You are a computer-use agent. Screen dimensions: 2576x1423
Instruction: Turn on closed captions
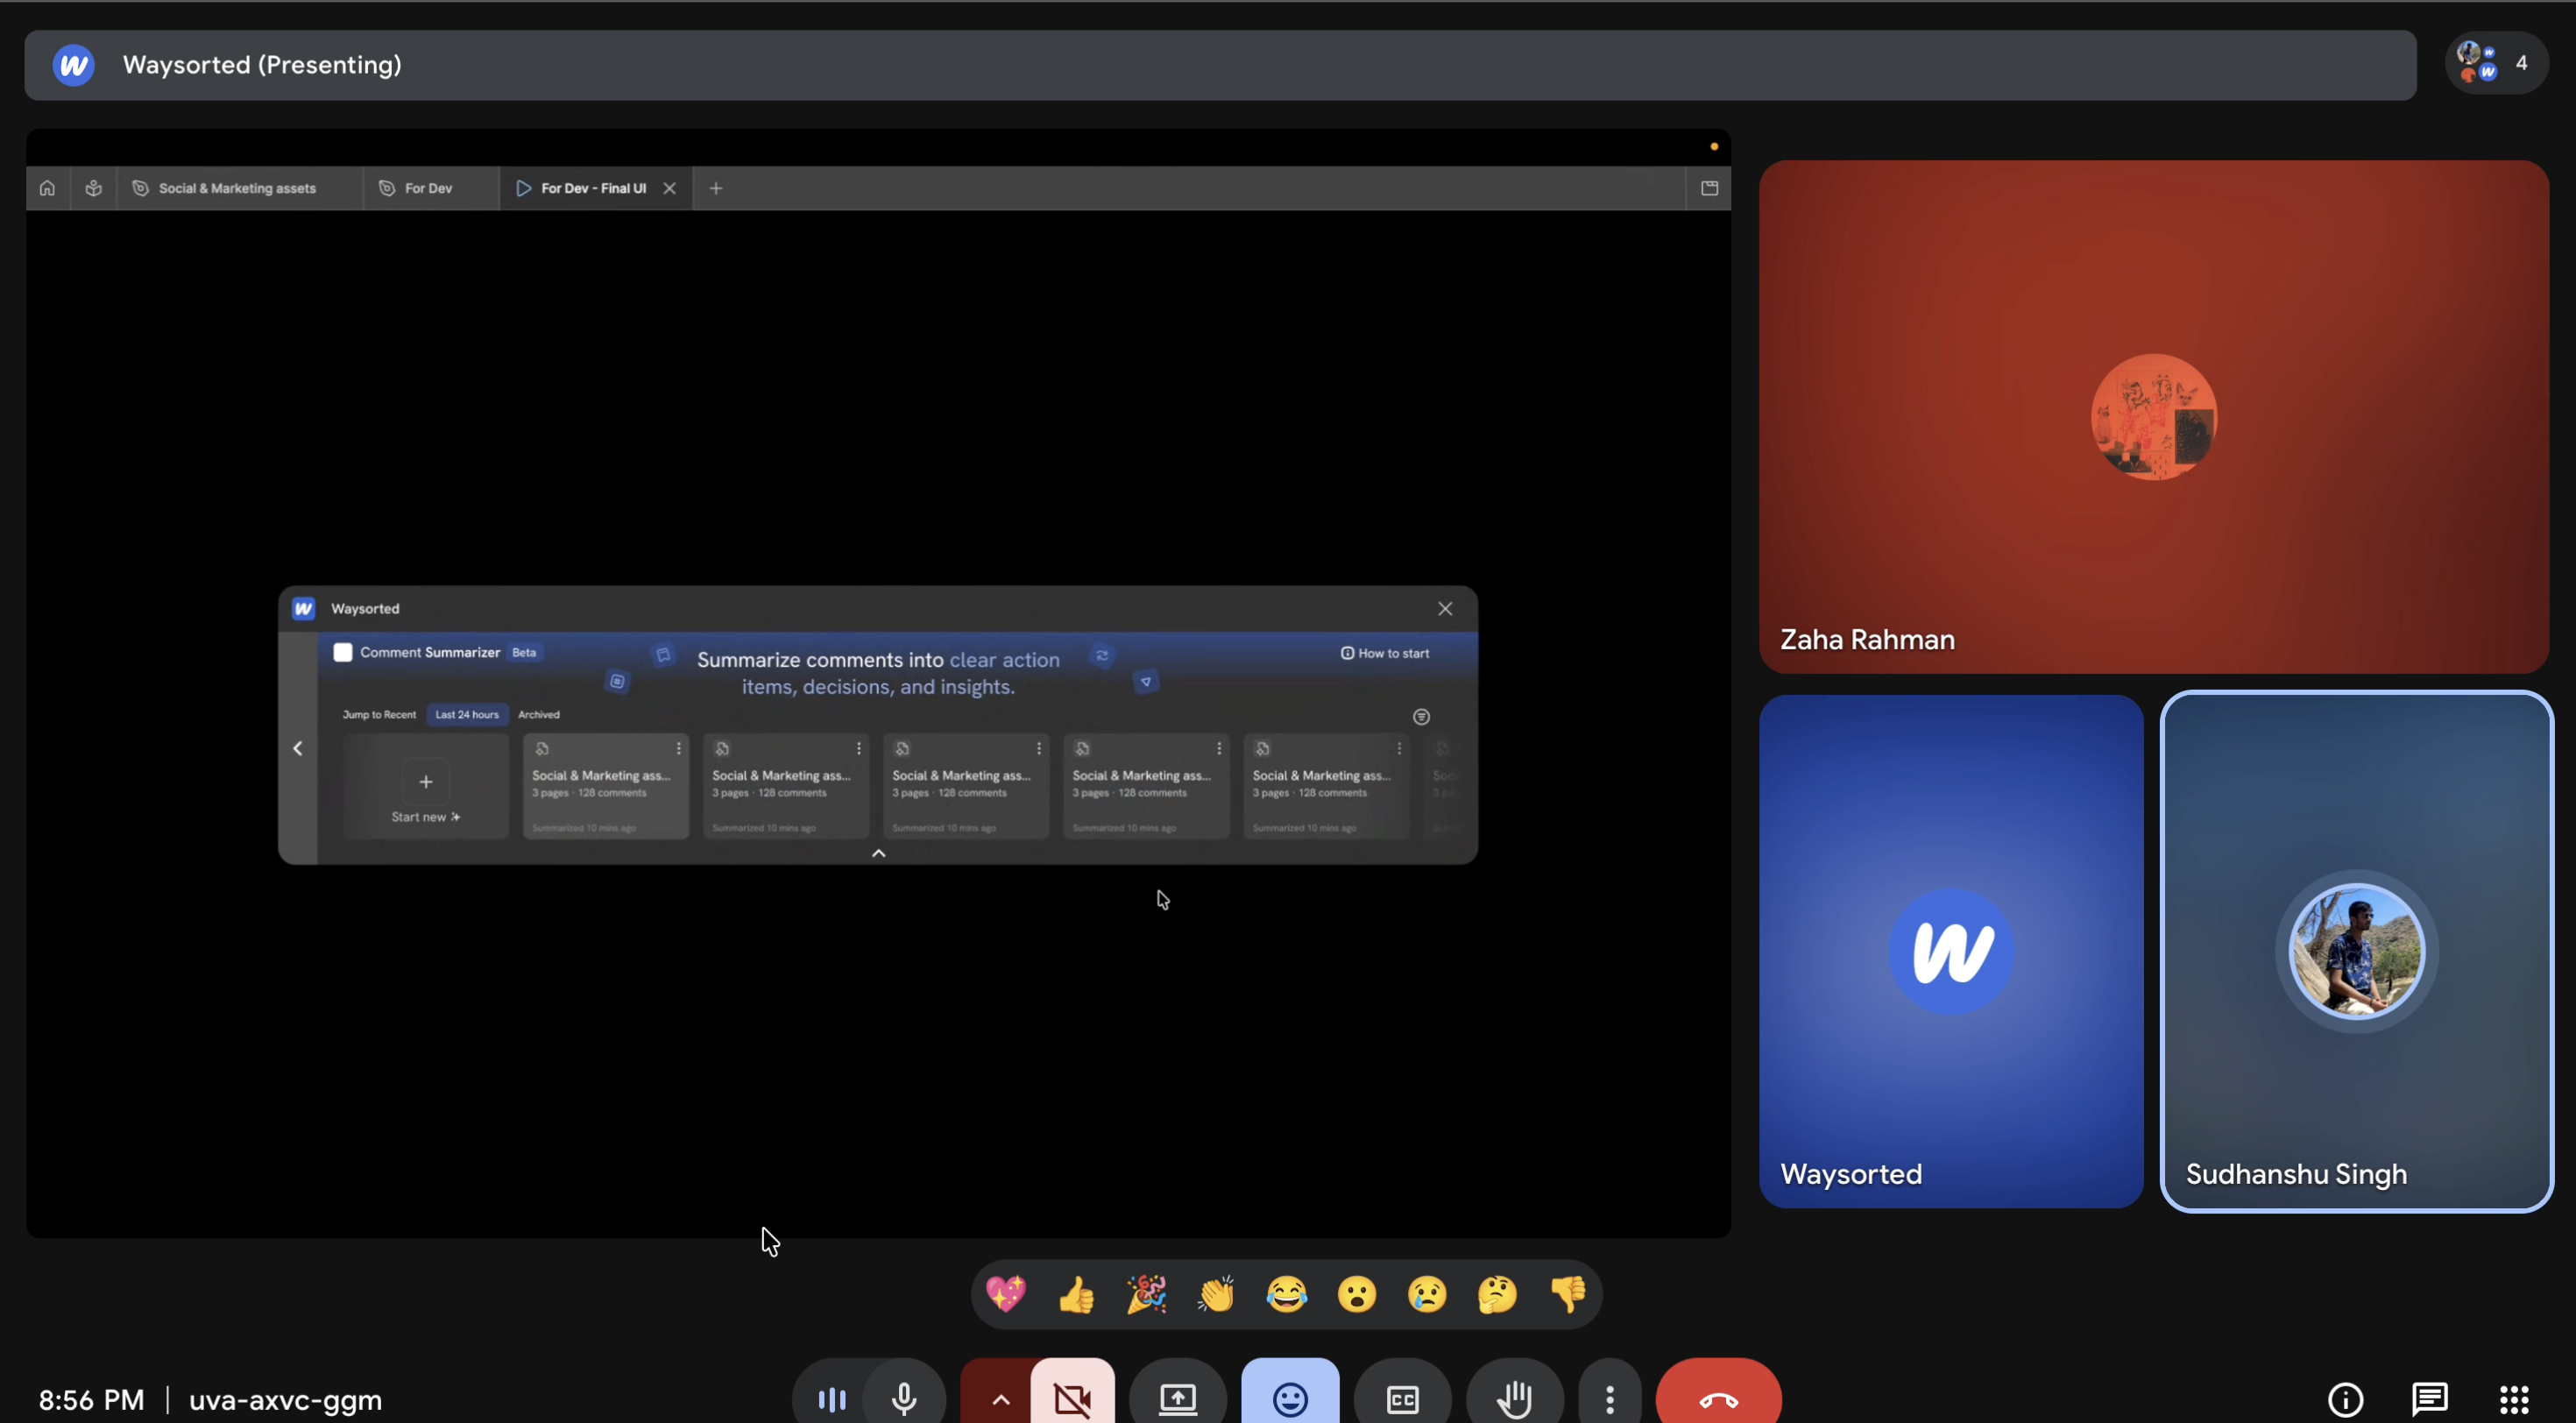click(1402, 1398)
